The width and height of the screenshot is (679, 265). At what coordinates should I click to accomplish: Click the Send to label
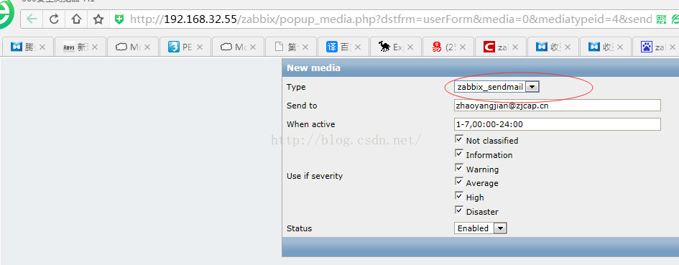click(302, 106)
